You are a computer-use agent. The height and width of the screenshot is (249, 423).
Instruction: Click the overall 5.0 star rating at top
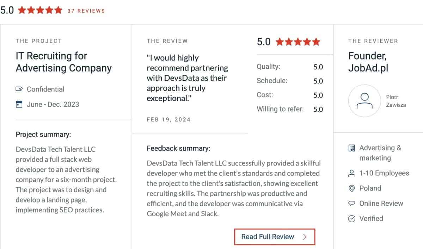coord(40,10)
